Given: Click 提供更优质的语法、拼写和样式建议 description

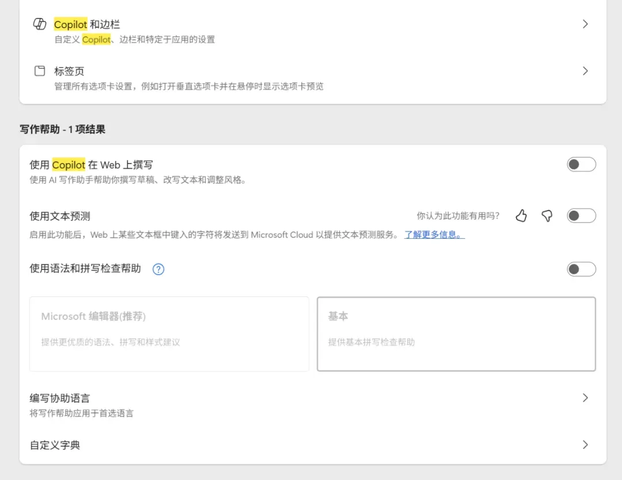Looking at the screenshot, I should [x=111, y=342].
